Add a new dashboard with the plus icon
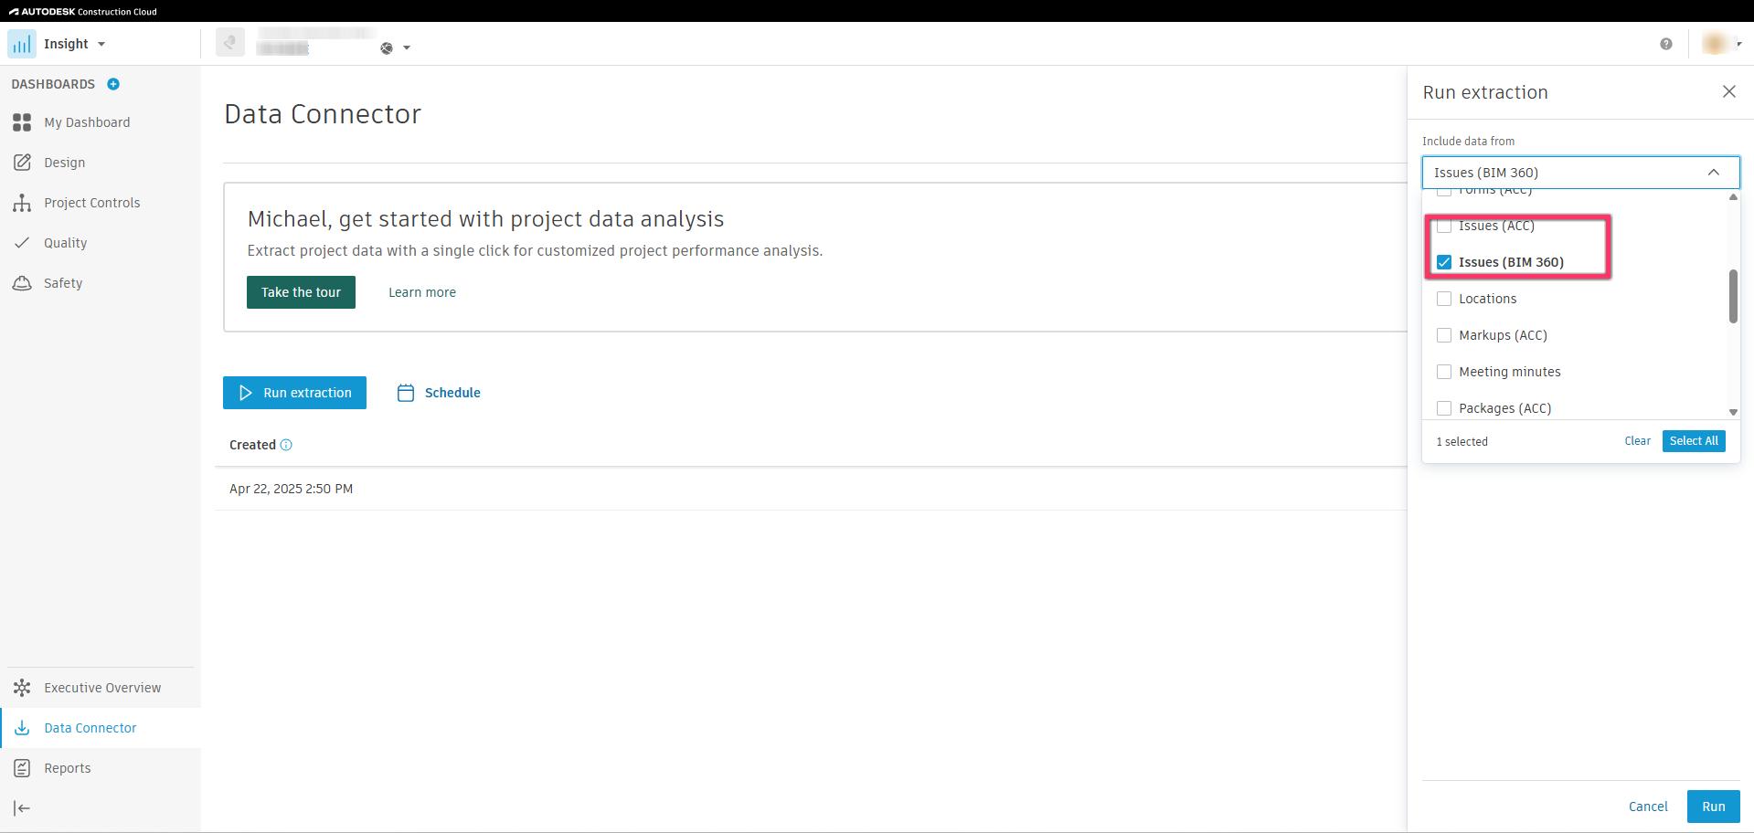 coord(113,83)
